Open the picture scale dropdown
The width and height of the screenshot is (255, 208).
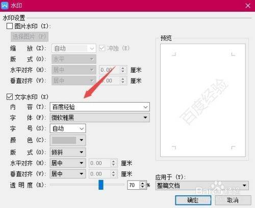pyautogui.click(x=74, y=48)
